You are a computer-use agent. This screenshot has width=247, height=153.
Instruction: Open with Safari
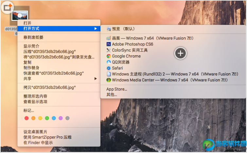click(x=173, y=68)
